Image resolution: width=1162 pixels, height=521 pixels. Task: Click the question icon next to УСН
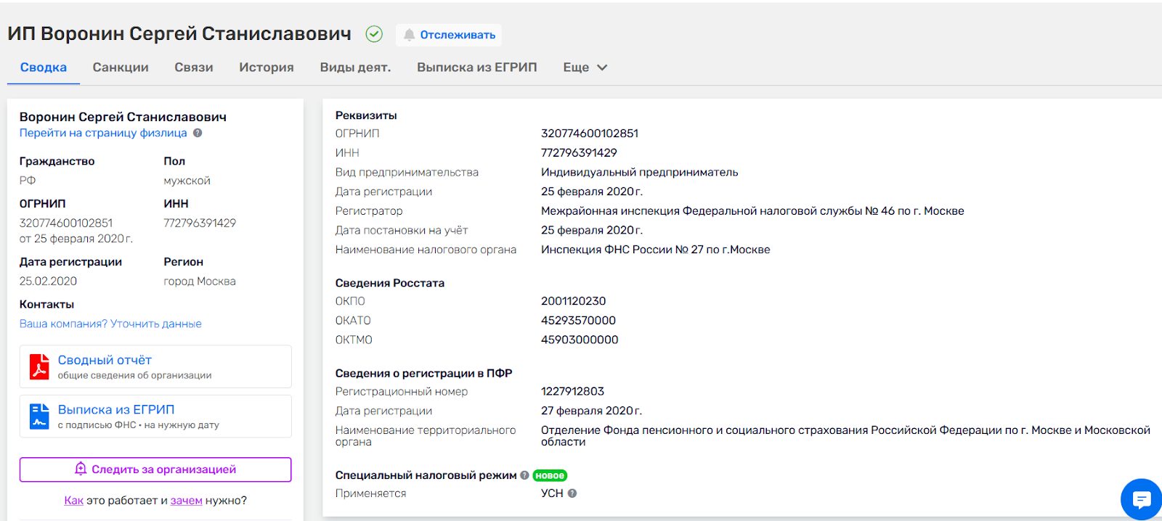pyautogui.click(x=572, y=493)
